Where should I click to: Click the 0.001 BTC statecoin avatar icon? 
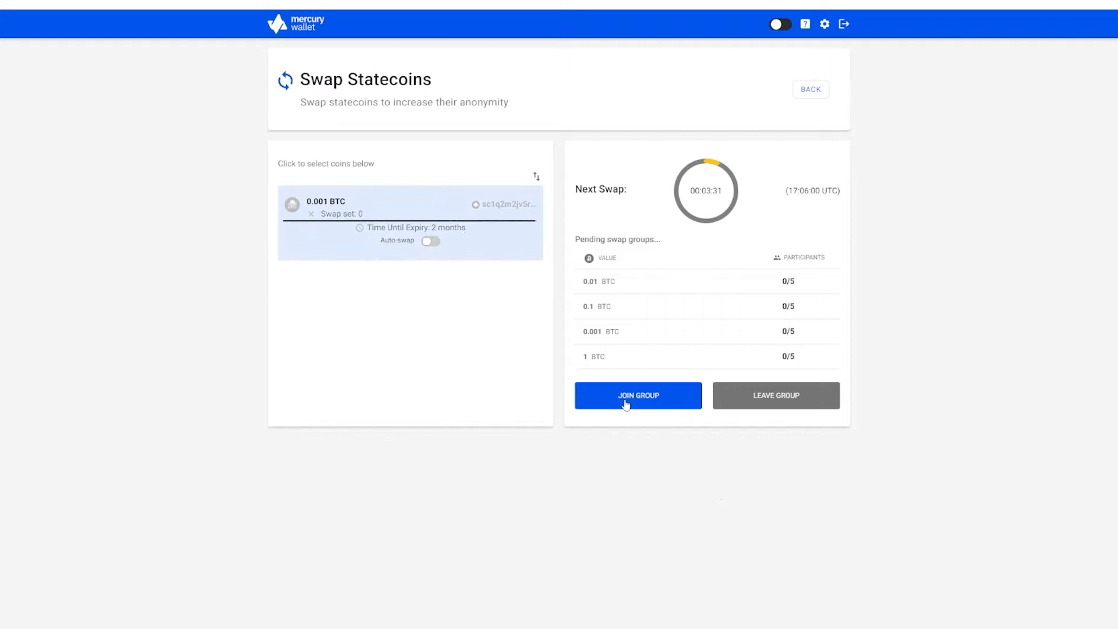pyautogui.click(x=292, y=204)
